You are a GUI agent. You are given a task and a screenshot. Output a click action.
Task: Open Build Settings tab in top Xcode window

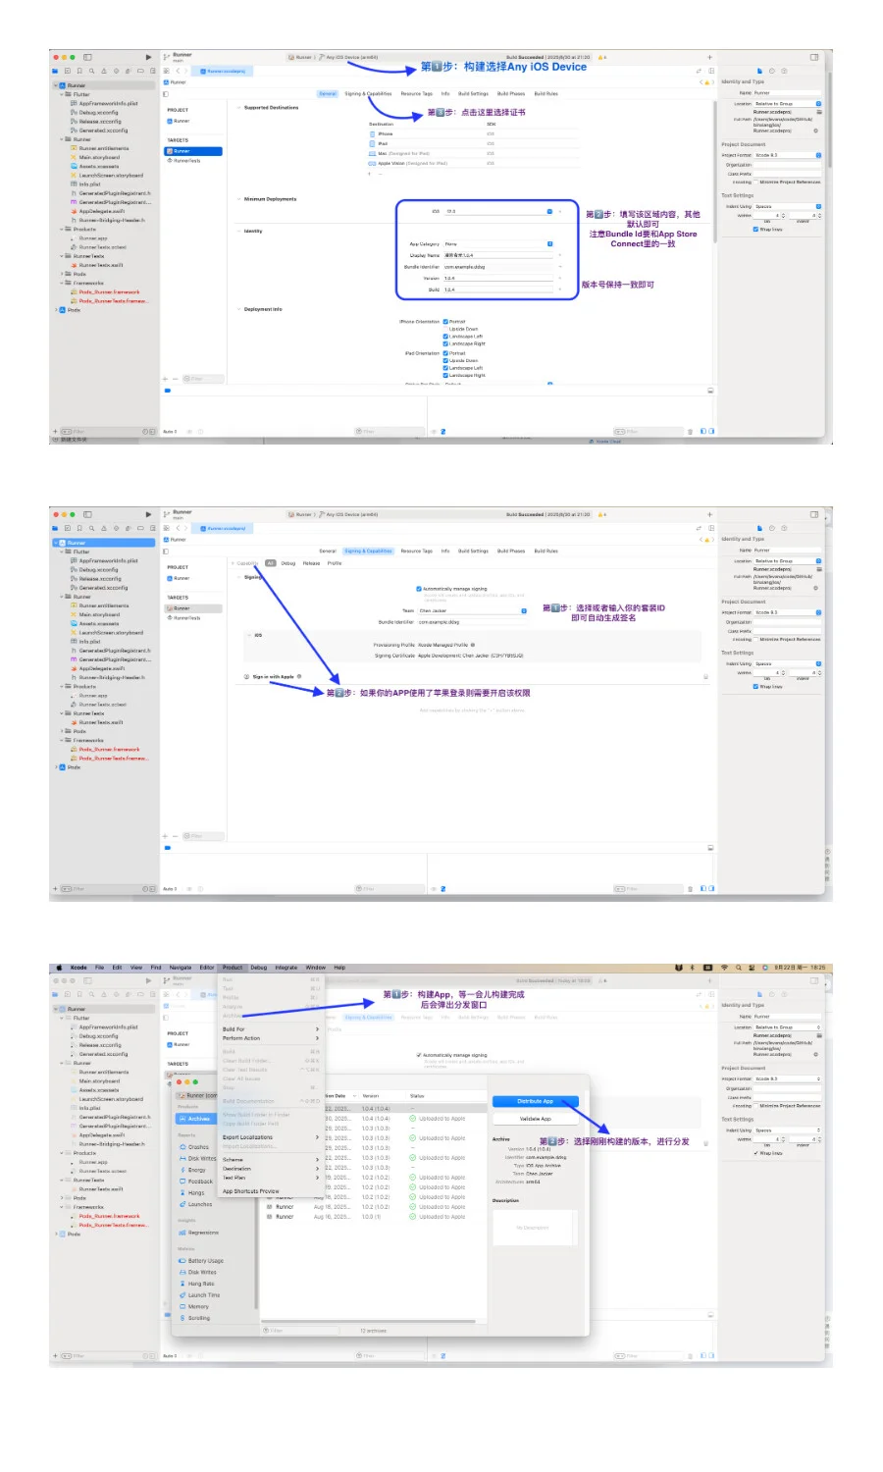pyautogui.click(x=473, y=94)
